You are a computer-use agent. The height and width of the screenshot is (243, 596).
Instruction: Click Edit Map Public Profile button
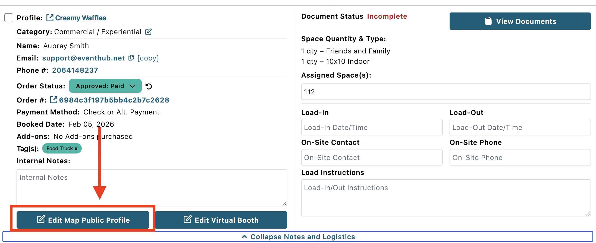point(83,220)
